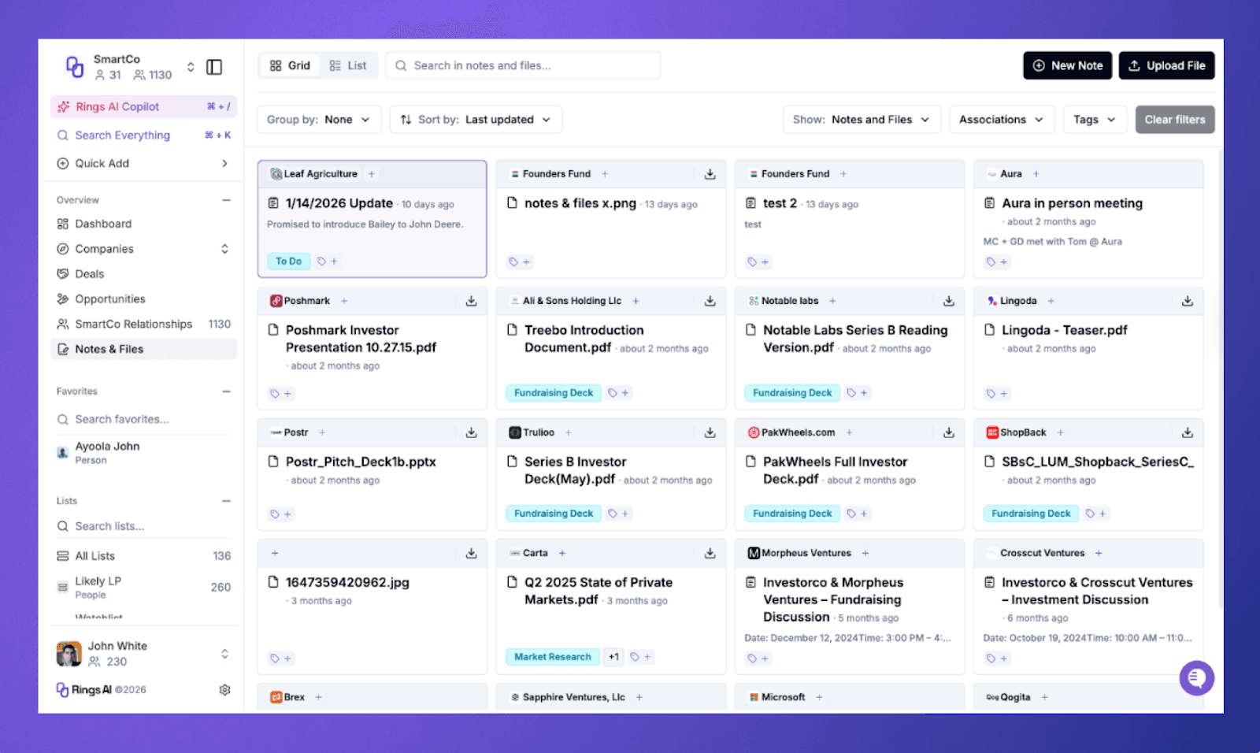Open the Show Notes and Files dropdown
Image resolution: width=1260 pixels, height=753 pixels.
(x=861, y=119)
